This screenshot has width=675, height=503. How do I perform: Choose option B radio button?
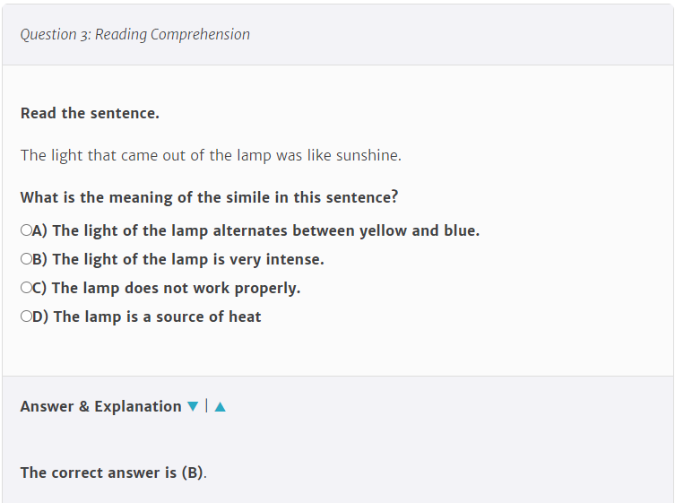[26, 259]
